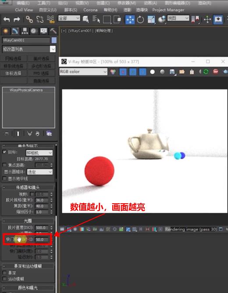
Task: Click the 胶片规格 value field 36.0
Action: click(x=42, y=200)
